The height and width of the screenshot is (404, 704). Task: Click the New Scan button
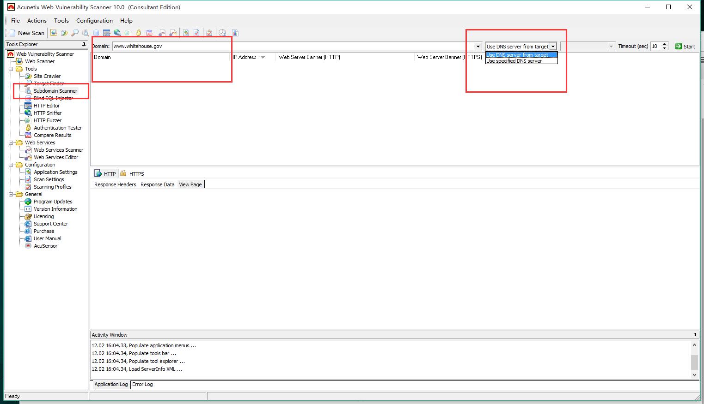click(x=27, y=33)
